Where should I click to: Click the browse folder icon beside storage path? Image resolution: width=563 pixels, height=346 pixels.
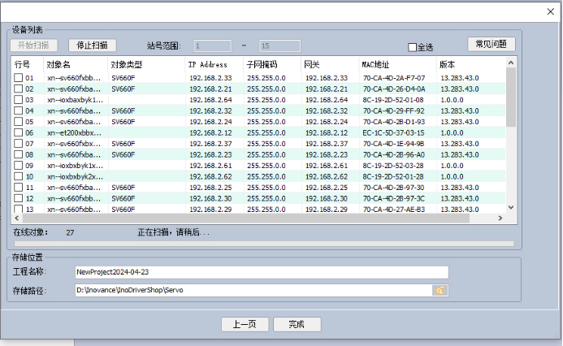click(x=440, y=290)
